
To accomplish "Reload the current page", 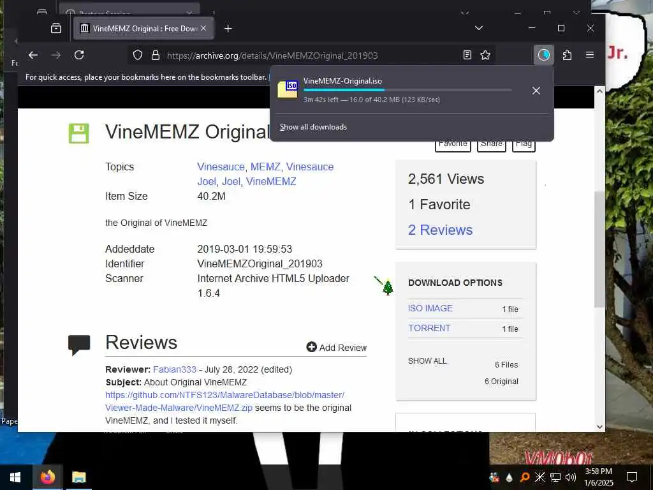I will pyautogui.click(x=79, y=55).
